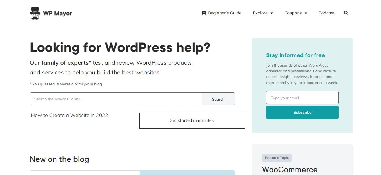Open the WooCommerce featured topic heading
This screenshot has height=175, width=381.
tap(290, 170)
